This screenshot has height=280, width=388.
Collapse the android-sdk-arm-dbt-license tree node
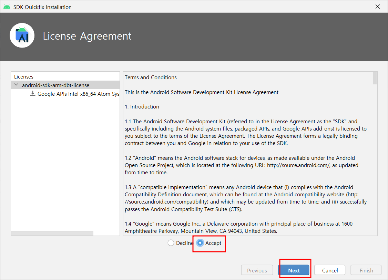coord(16,85)
